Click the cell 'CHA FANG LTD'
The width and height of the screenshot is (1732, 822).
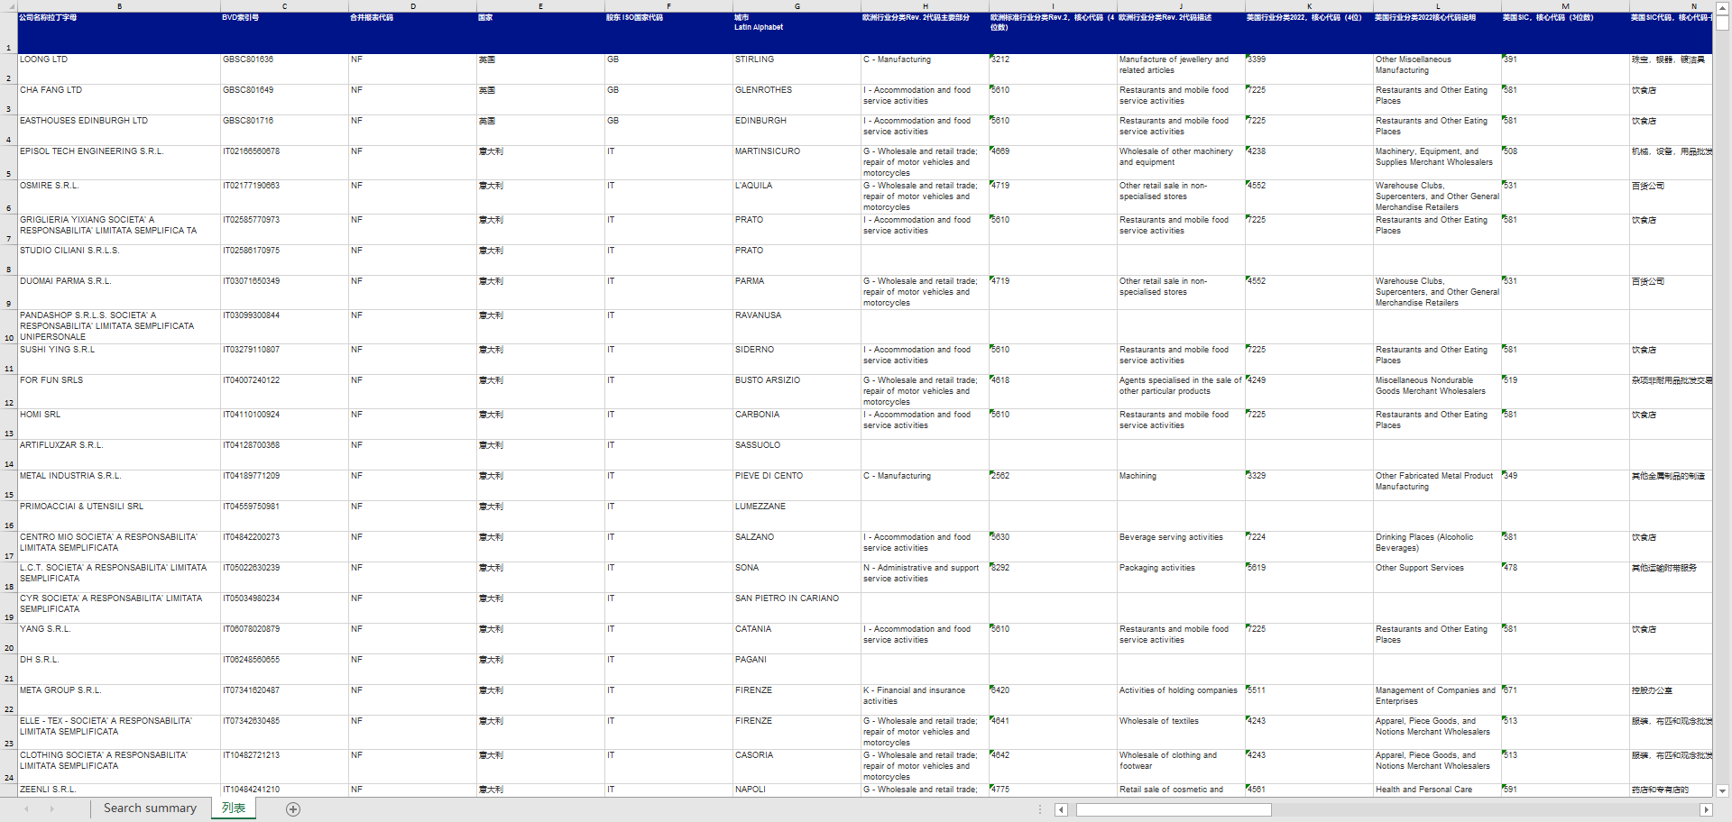(119, 100)
